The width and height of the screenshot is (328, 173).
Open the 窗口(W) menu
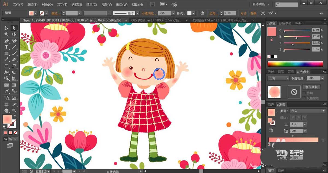coord(122,5)
